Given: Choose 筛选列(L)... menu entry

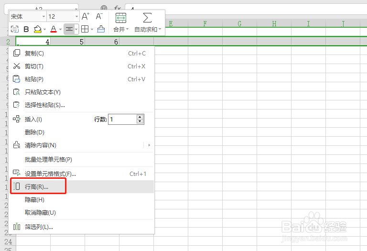Looking at the screenshot, I should point(81,227).
